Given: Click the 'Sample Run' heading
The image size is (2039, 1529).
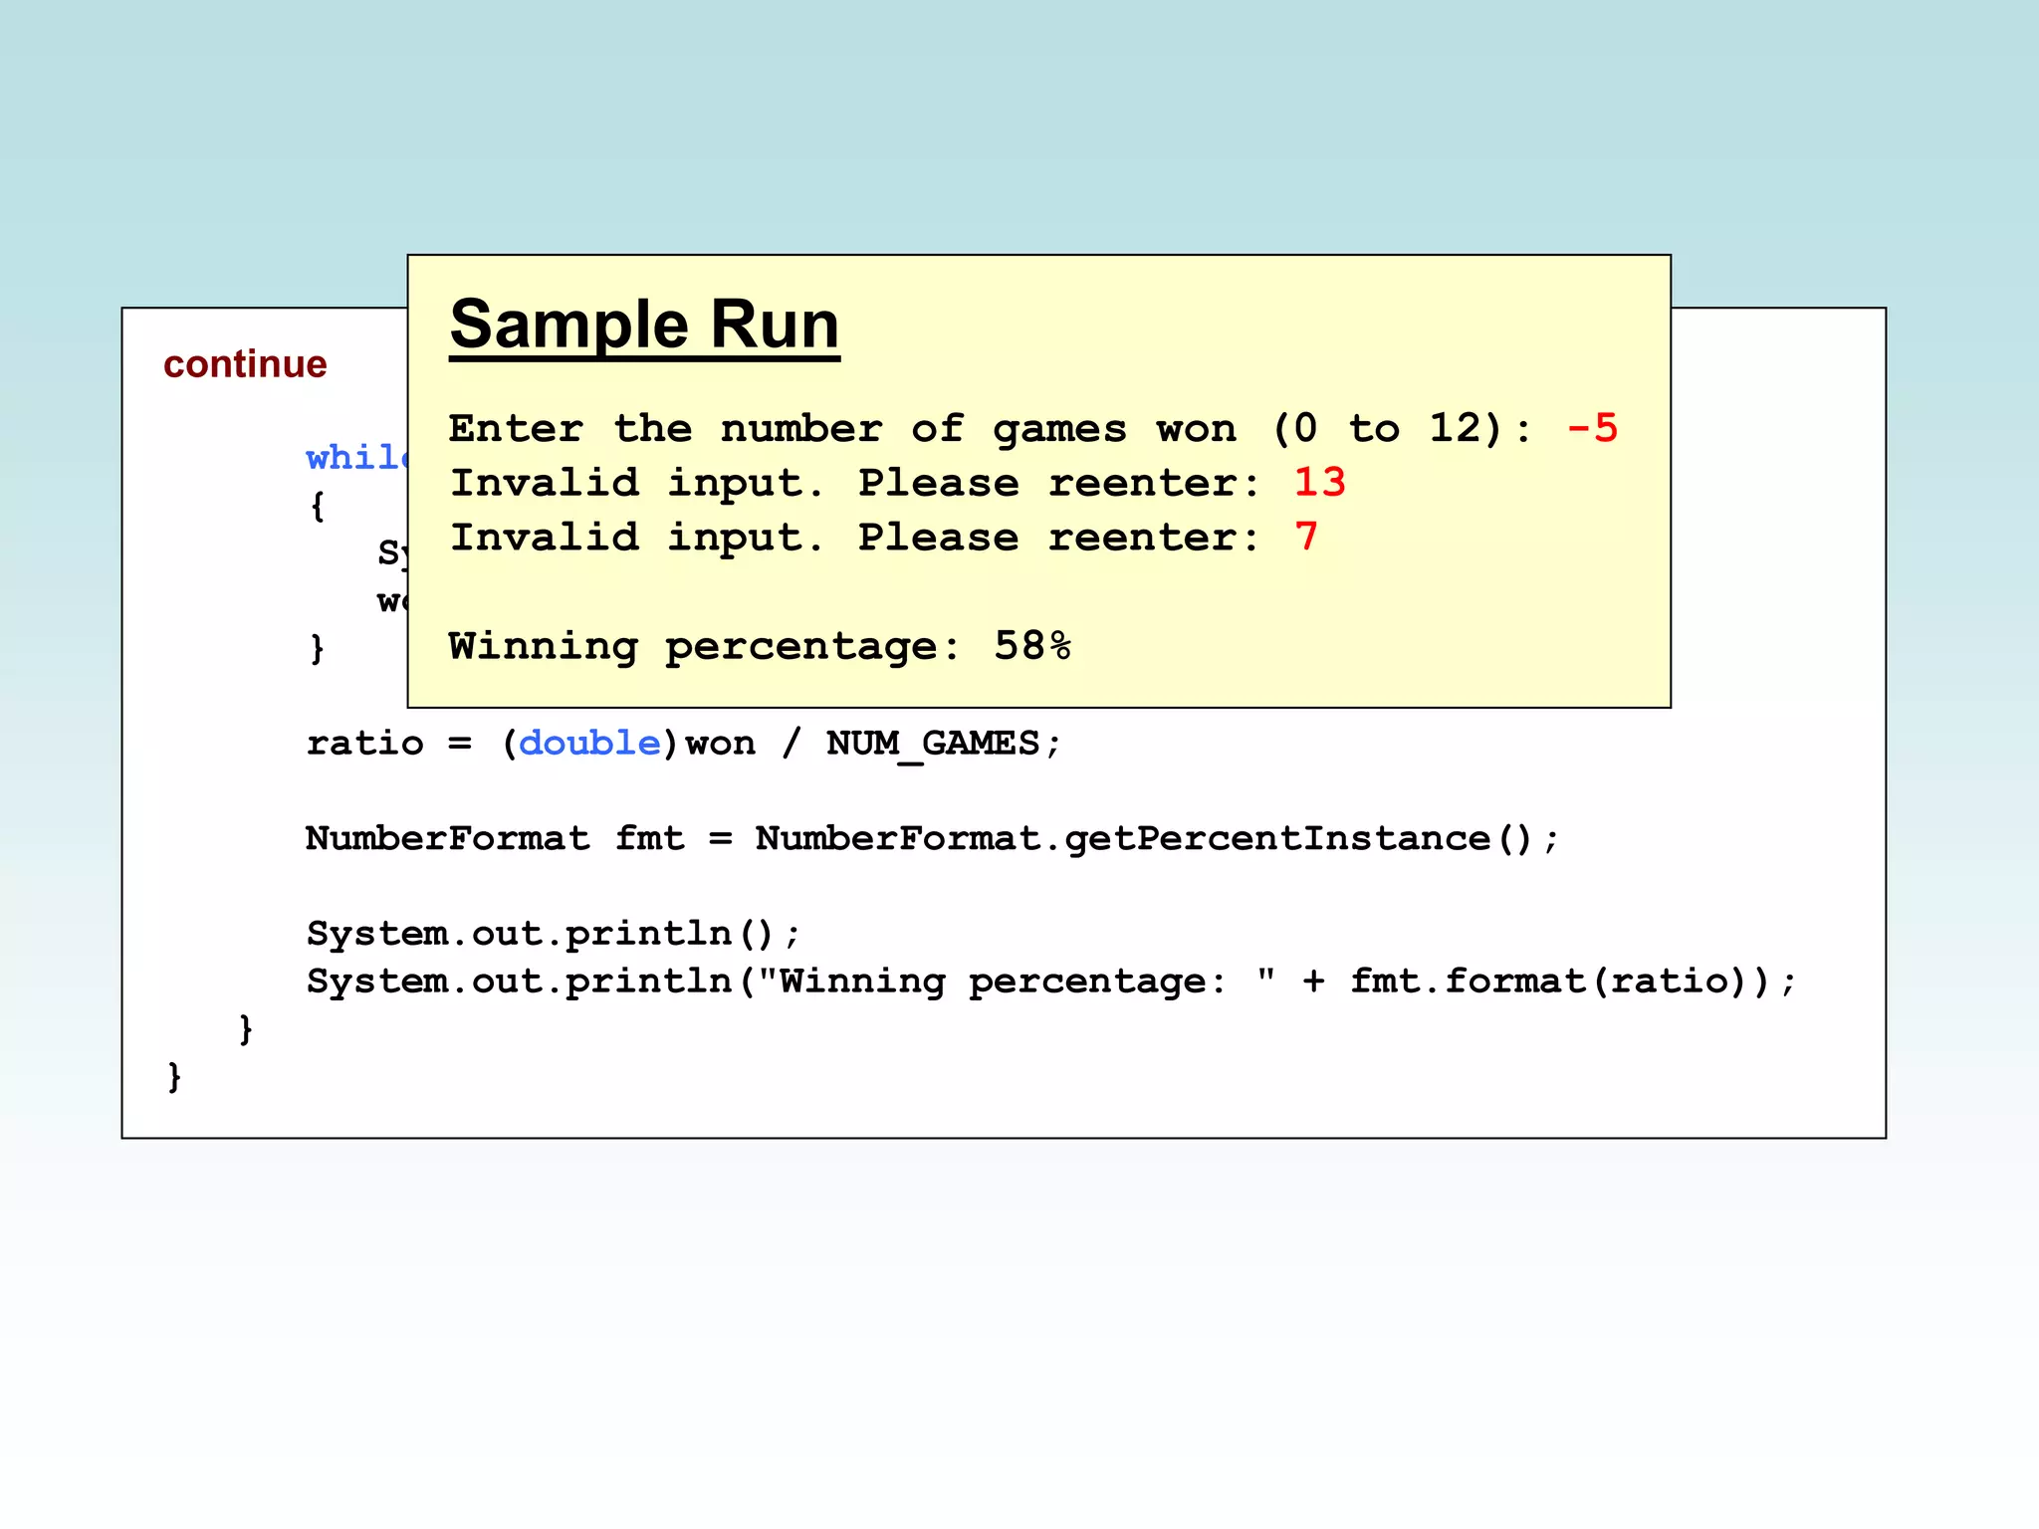Looking at the screenshot, I should point(644,326).
